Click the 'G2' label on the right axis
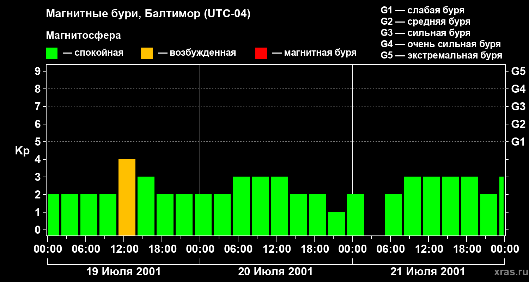 click(518, 124)
